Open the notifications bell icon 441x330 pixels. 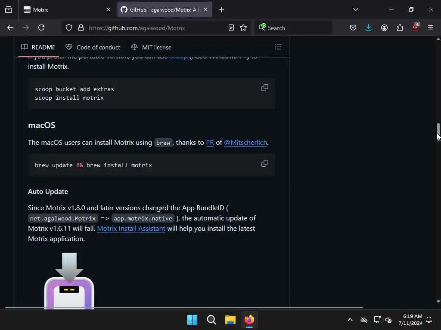[429, 320]
